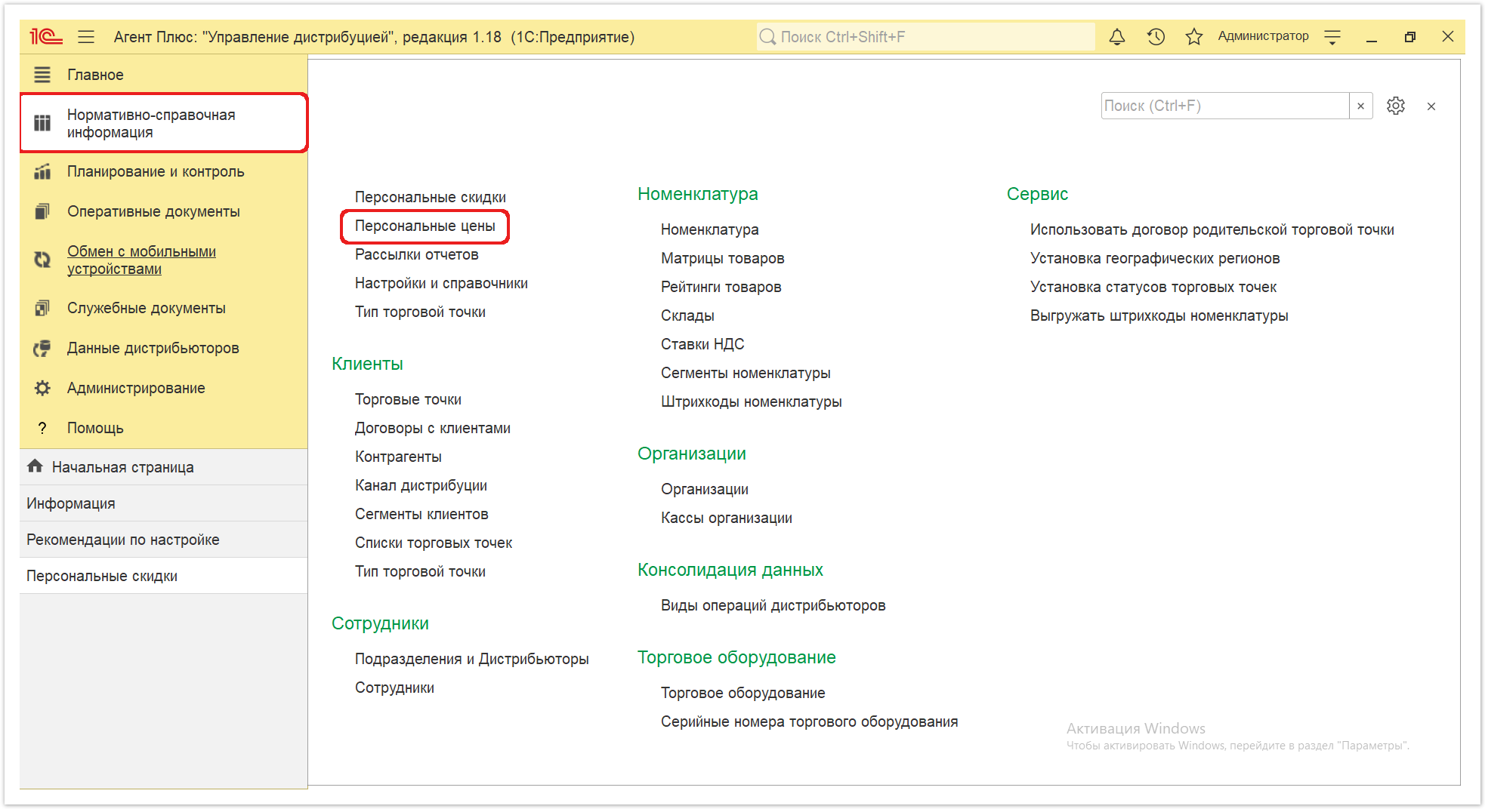Open Установка статусов торговых точек link
The image size is (1485, 809).
coord(1153,287)
